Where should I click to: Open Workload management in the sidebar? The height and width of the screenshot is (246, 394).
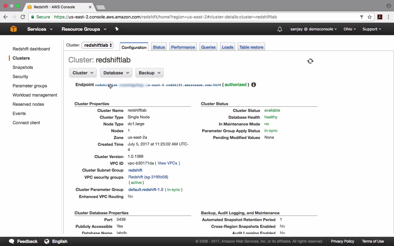pos(35,95)
